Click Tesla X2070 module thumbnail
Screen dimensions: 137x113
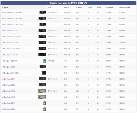pyautogui.click(x=45, y=103)
